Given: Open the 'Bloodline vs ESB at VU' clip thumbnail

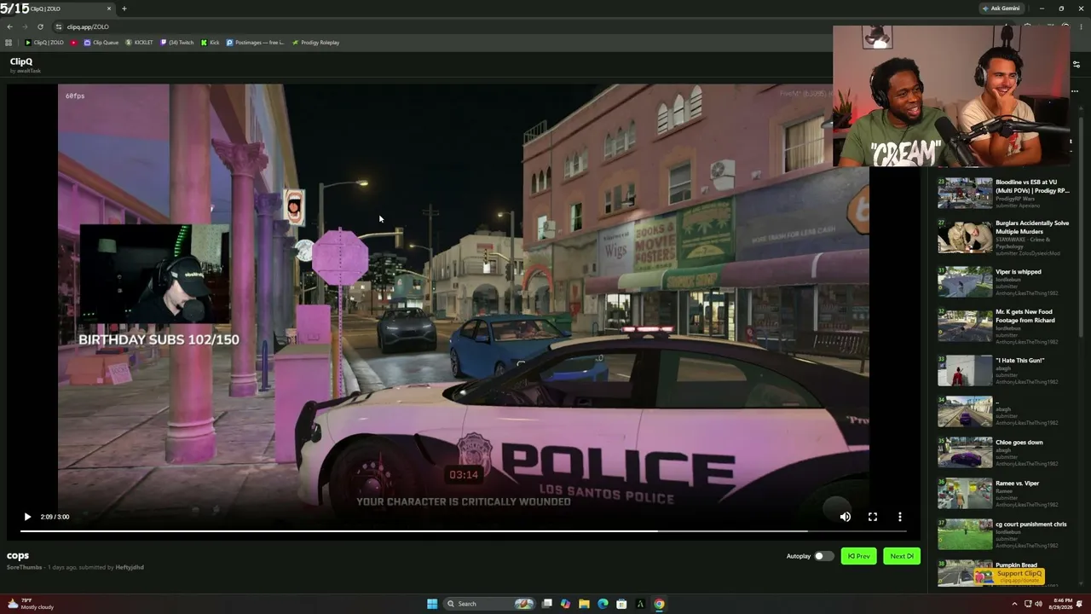Looking at the screenshot, I should point(965,193).
